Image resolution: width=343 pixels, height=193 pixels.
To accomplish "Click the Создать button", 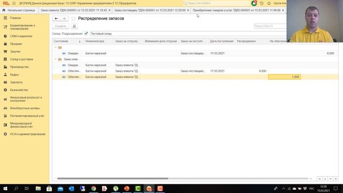I will (61, 26).
